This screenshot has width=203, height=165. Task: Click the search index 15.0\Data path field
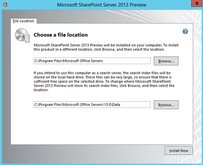[x=92, y=105]
